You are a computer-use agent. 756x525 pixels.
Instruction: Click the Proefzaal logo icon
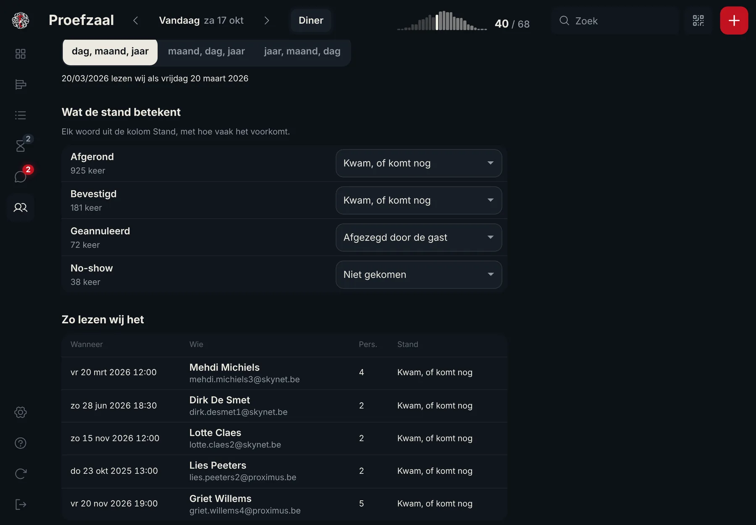coord(20,20)
